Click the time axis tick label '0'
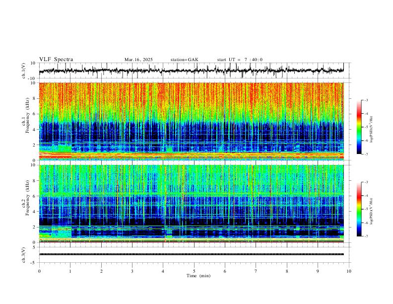The height and width of the screenshot is (304, 393). coord(39,271)
